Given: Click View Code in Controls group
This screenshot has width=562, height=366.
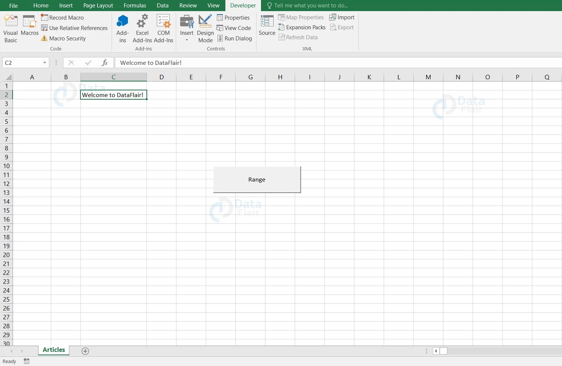Looking at the screenshot, I should pyautogui.click(x=234, y=28).
